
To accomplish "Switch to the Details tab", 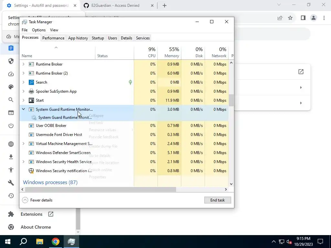I will 126,38.
